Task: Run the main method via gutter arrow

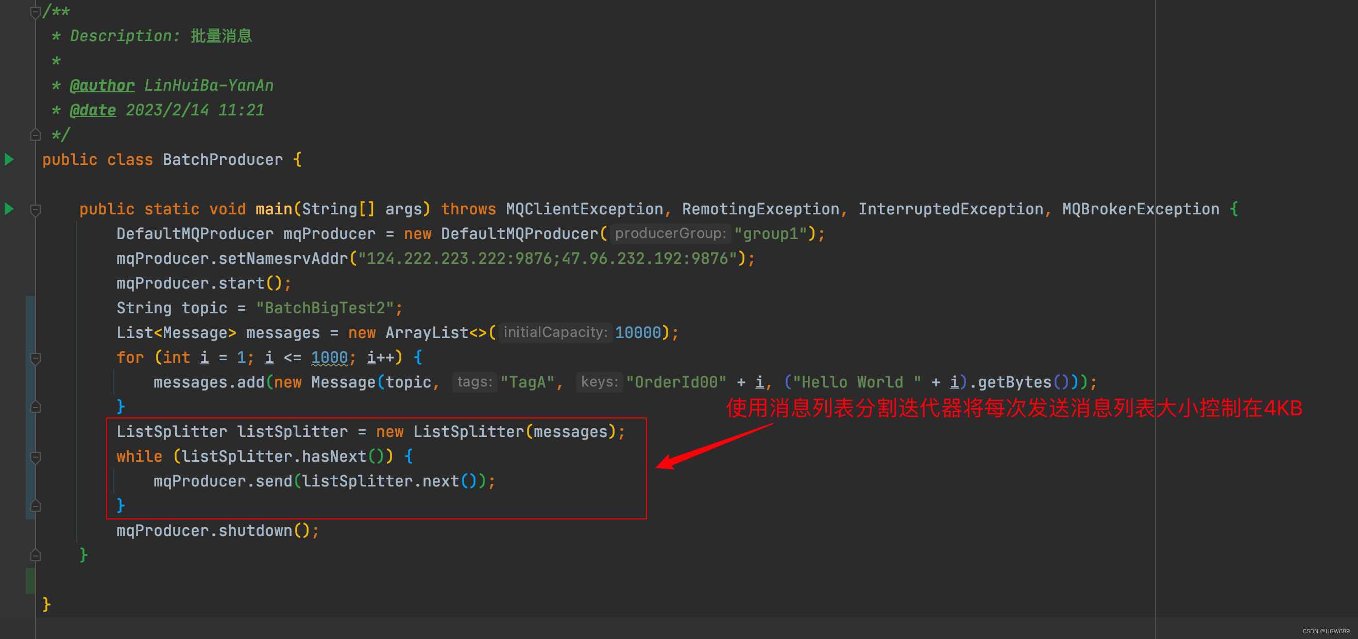Action: 9,209
